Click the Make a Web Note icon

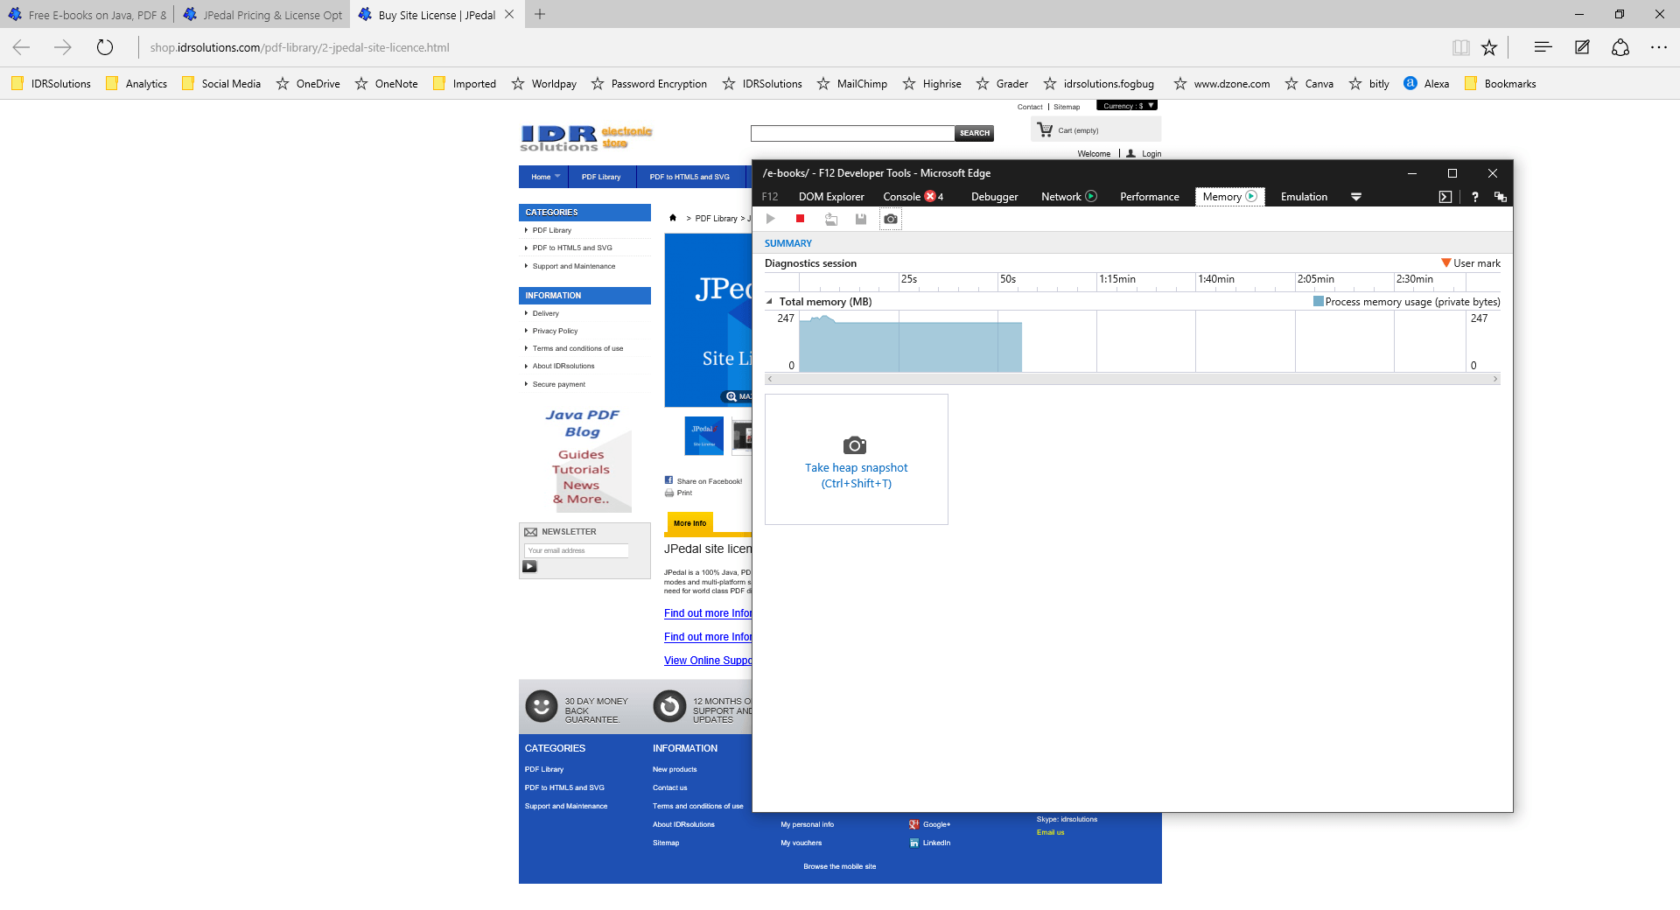pos(1582,47)
